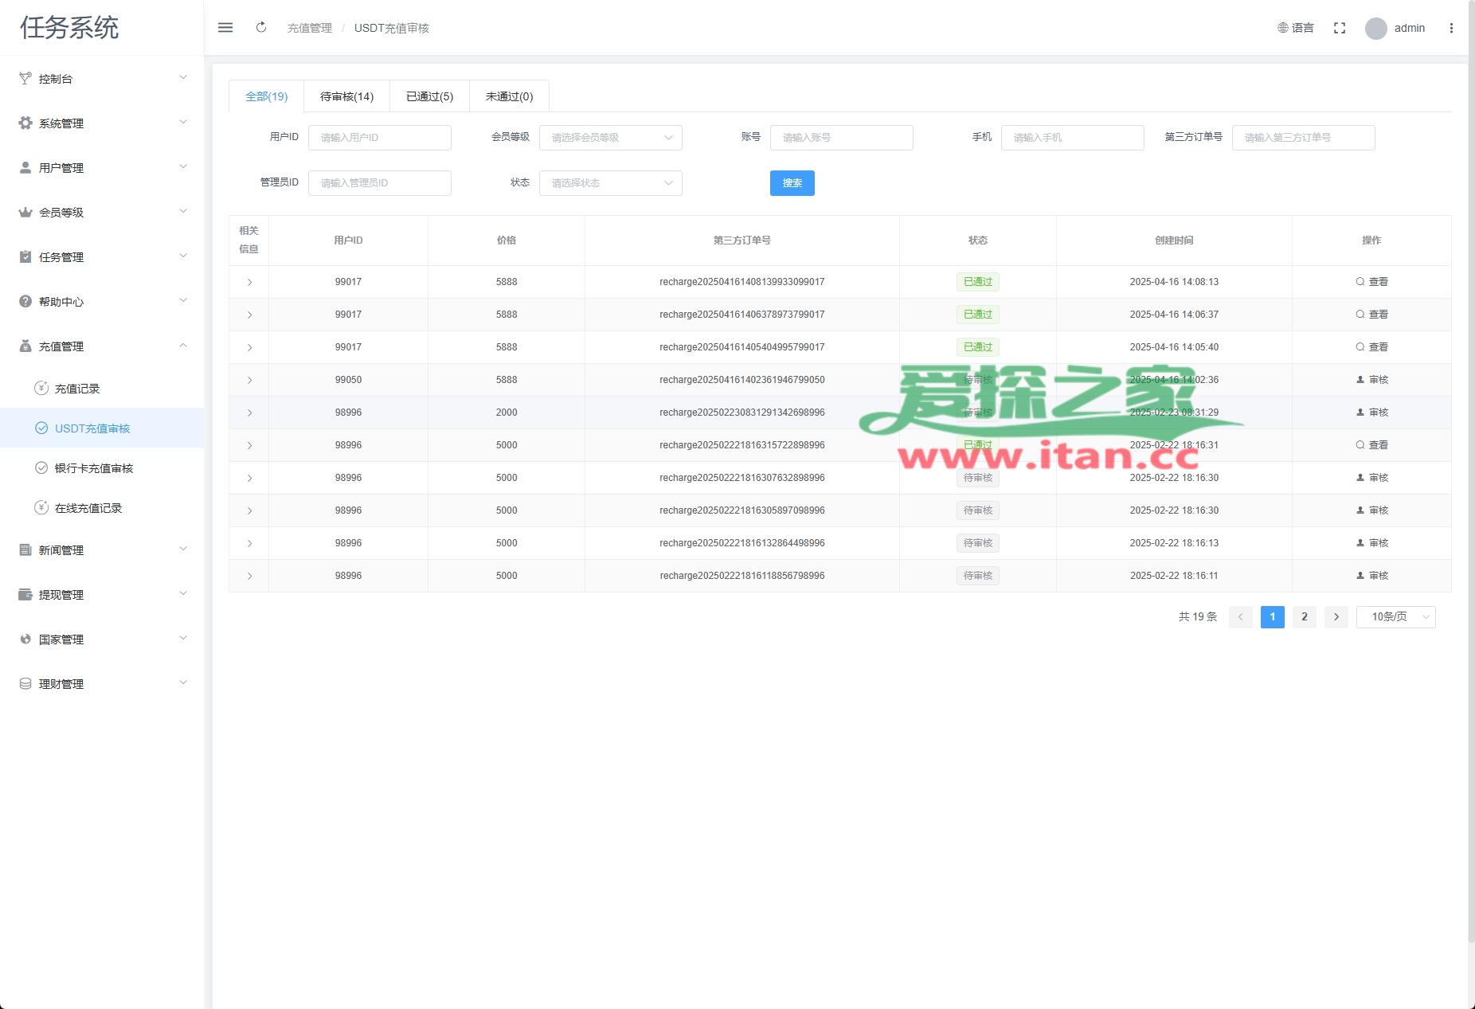Click the hamburger menu collapse icon
The width and height of the screenshot is (1475, 1009).
pos(225,28)
